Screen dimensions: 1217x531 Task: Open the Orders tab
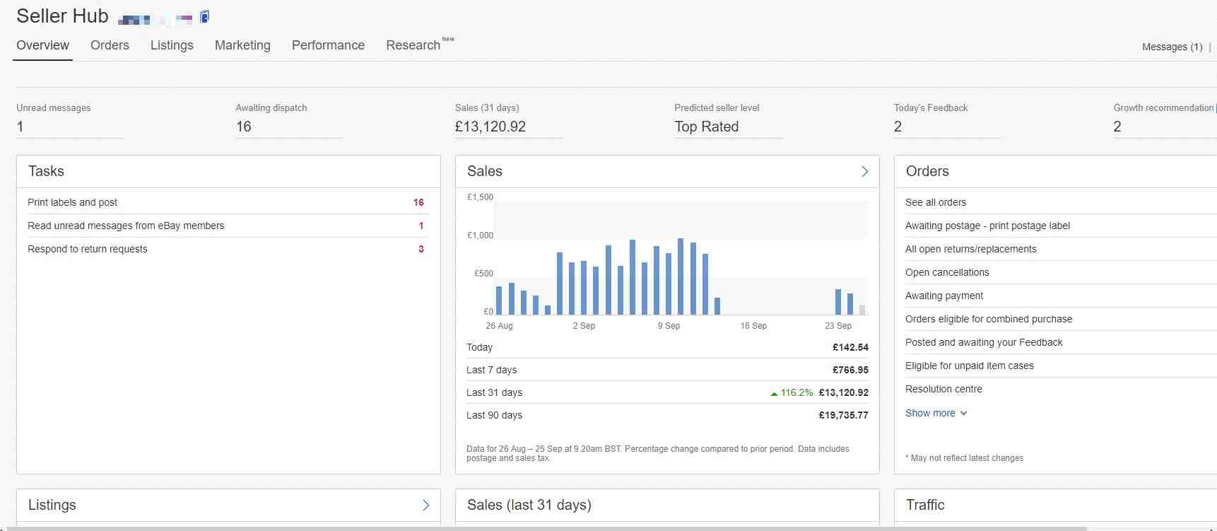[110, 45]
